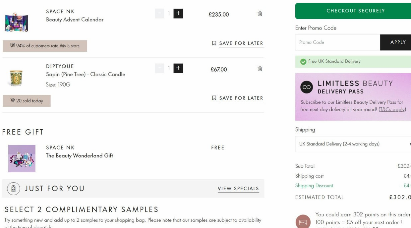
Task: Delete the Beauty Advent Calendar from bag
Action: point(260,14)
